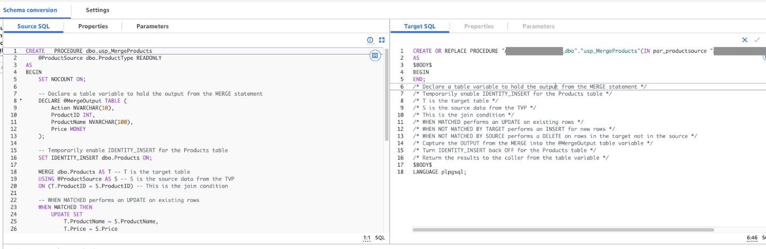This screenshot has width=766, height=249.
Task: Open the info icon above Source SQL editor
Action: 370,40
